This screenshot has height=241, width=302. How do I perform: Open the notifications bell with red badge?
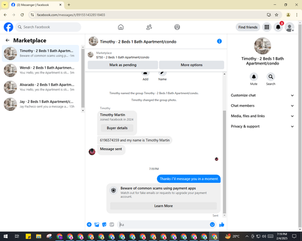pyautogui.click(x=278, y=27)
